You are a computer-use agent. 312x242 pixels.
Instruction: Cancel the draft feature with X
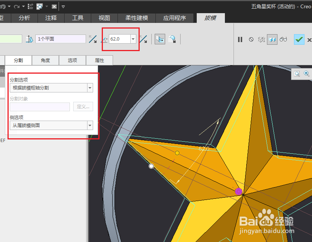click(309, 40)
